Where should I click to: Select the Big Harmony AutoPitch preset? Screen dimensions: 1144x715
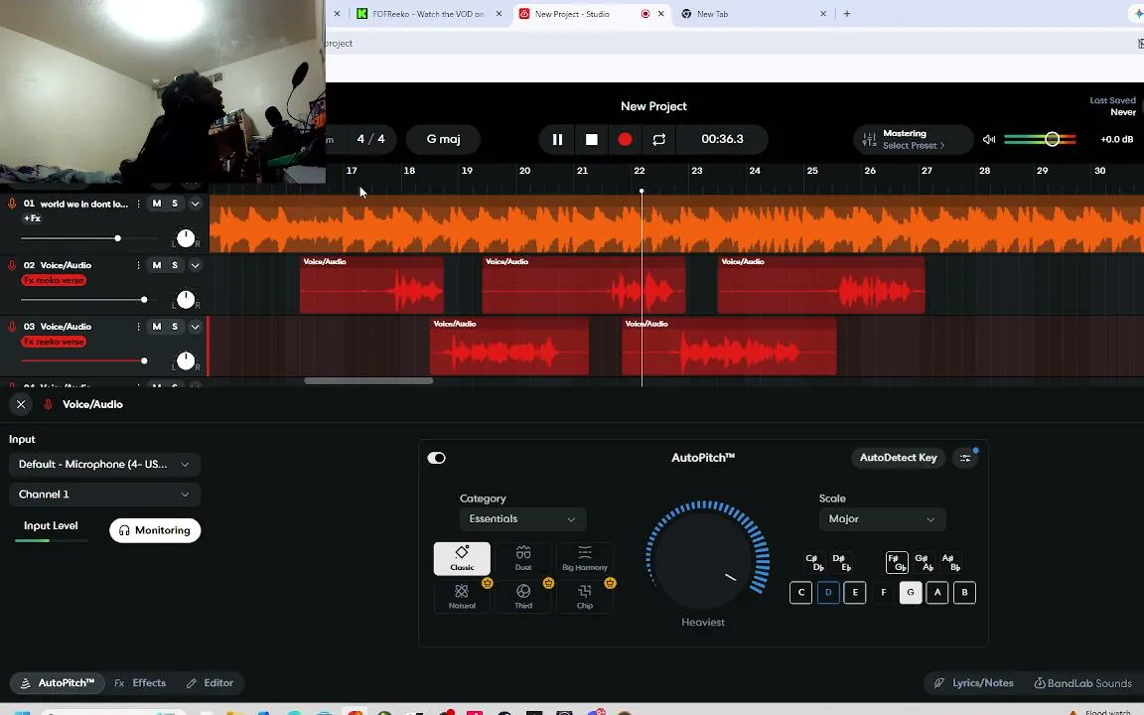tap(584, 558)
